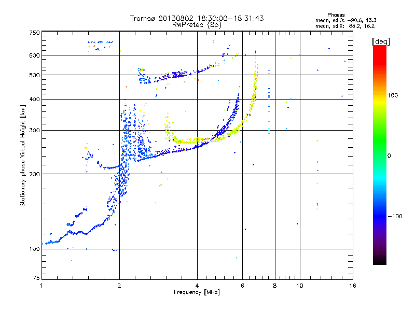Image resolution: width=415 pixels, height=311 pixels.
Task: Select the 'mean, sd,O: -90.6, 15.3' line
Action: click(x=345, y=20)
